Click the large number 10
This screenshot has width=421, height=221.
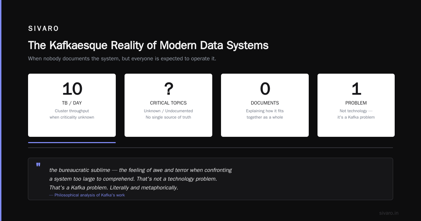pyautogui.click(x=72, y=89)
